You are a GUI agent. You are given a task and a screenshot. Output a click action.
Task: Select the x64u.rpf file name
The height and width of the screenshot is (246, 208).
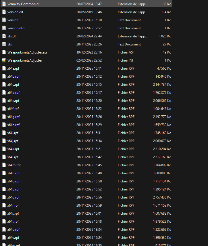pos(14,230)
